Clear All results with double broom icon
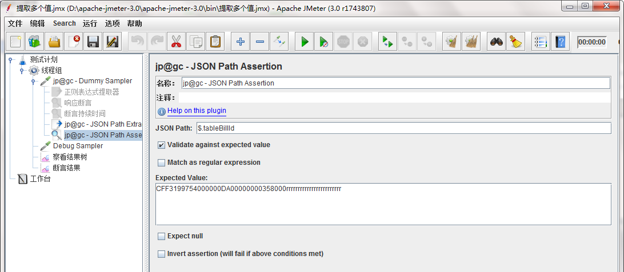The image size is (624, 272). [471, 41]
